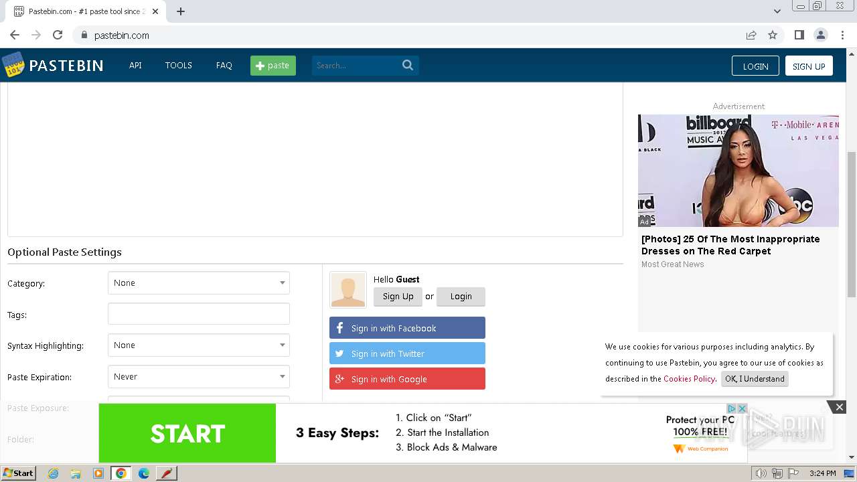The width and height of the screenshot is (857, 482).
Task: Open Microsoft Edge from the taskbar
Action: 144,473
